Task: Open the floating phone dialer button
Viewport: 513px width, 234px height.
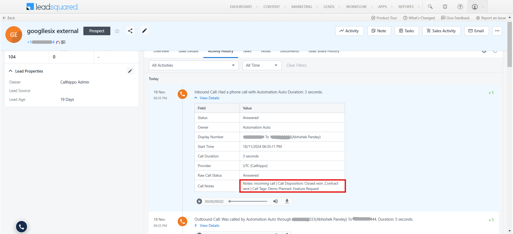Action: (x=22, y=227)
